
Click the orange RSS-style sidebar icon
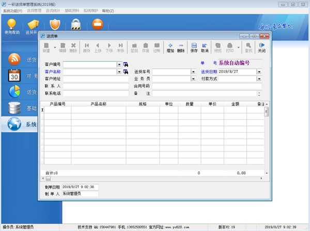tap(16, 58)
